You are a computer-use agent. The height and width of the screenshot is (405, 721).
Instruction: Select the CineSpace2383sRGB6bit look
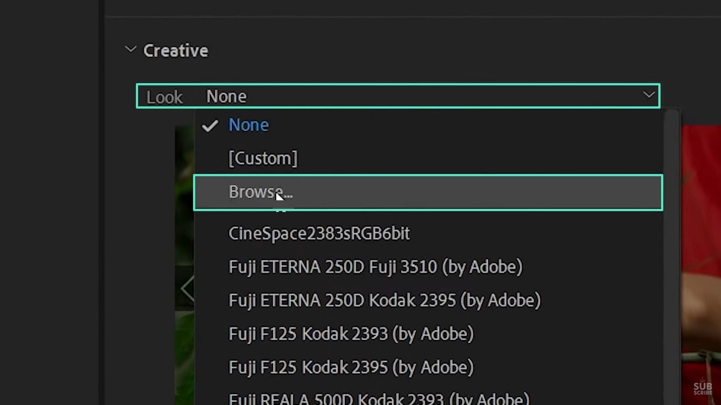[x=319, y=233]
